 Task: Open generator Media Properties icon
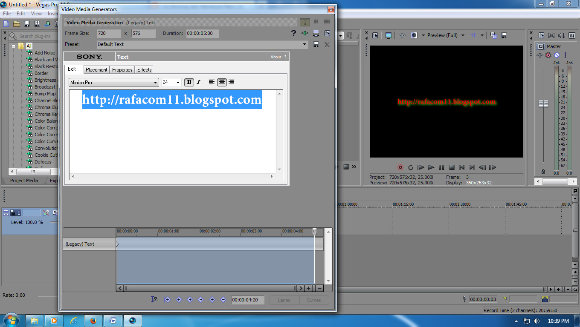pos(327,33)
